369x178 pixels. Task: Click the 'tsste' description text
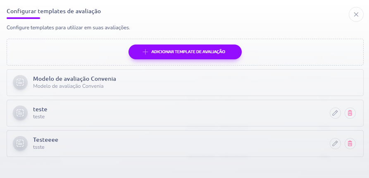pyautogui.click(x=38, y=147)
